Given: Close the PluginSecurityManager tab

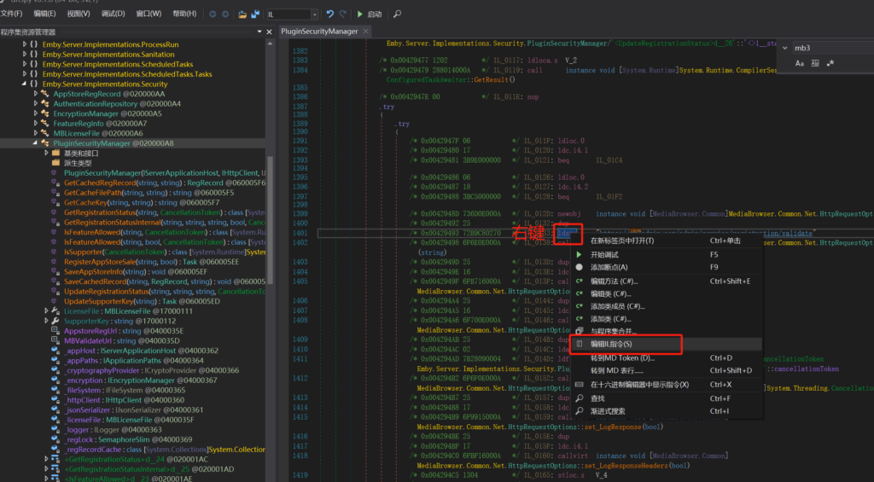Looking at the screenshot, I should (365, 32).
